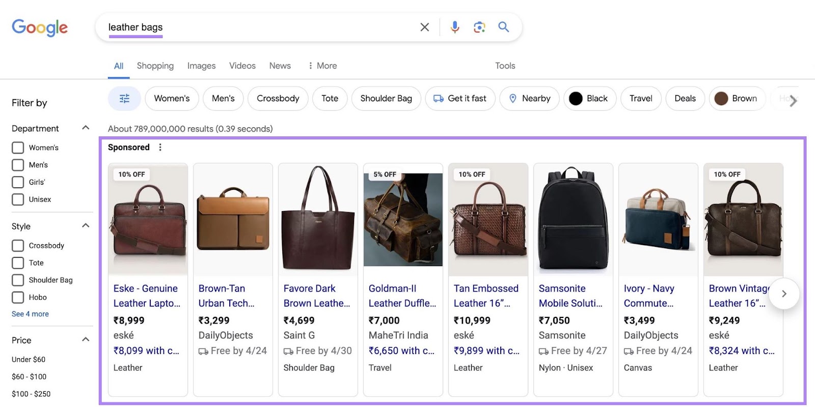This screenshot has width=815, height=407.
Task: Select the All tab
Action: 119,66
